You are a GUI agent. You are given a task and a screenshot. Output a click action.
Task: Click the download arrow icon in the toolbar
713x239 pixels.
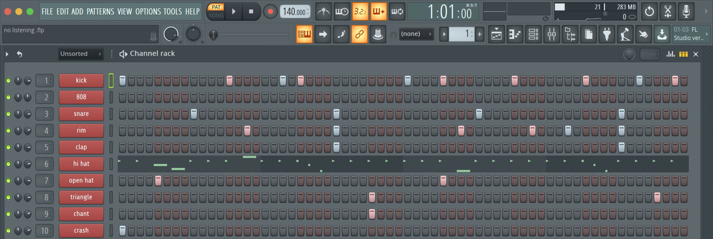click(x=662, y=34)
